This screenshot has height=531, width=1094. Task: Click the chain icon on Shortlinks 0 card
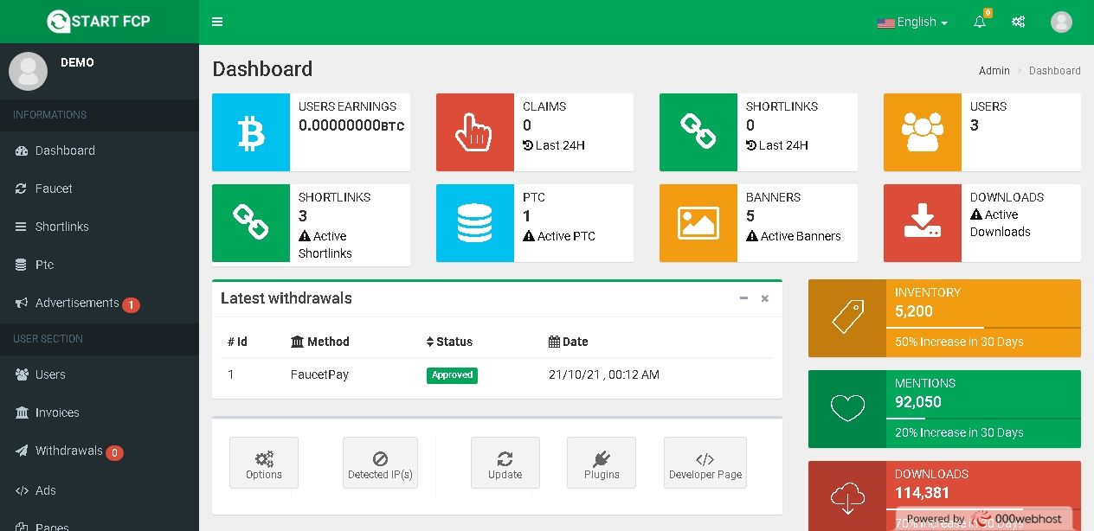(x=698, y=132)
